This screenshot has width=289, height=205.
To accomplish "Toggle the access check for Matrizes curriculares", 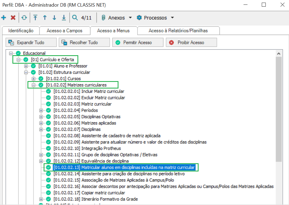I will [x=41, y=85].
